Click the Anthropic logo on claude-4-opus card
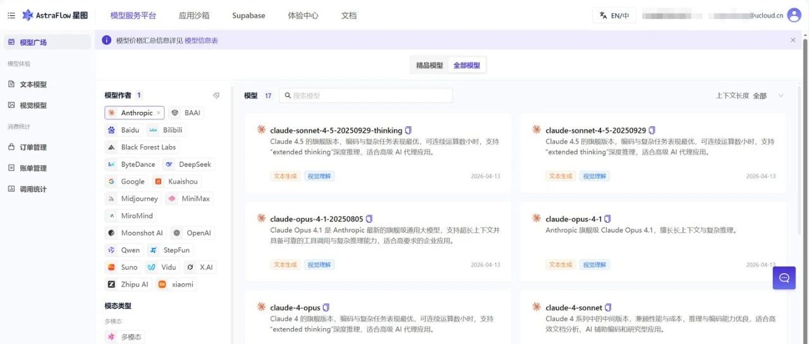Viewport: 809px width, 344px height. point(261,307)
